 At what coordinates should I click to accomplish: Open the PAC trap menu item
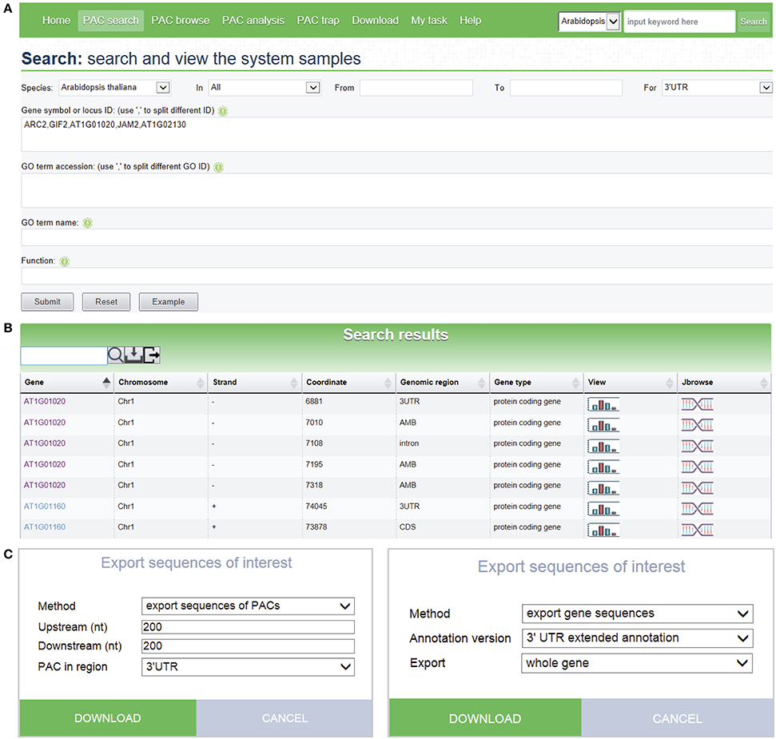(318, 21)
